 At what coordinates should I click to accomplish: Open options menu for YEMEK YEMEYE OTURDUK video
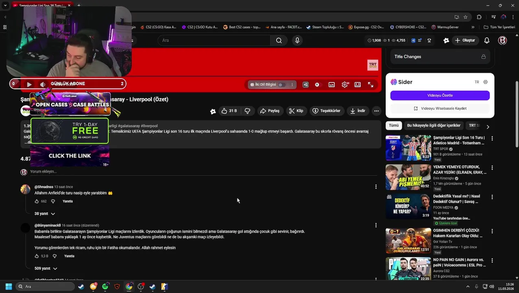[492, 168]
